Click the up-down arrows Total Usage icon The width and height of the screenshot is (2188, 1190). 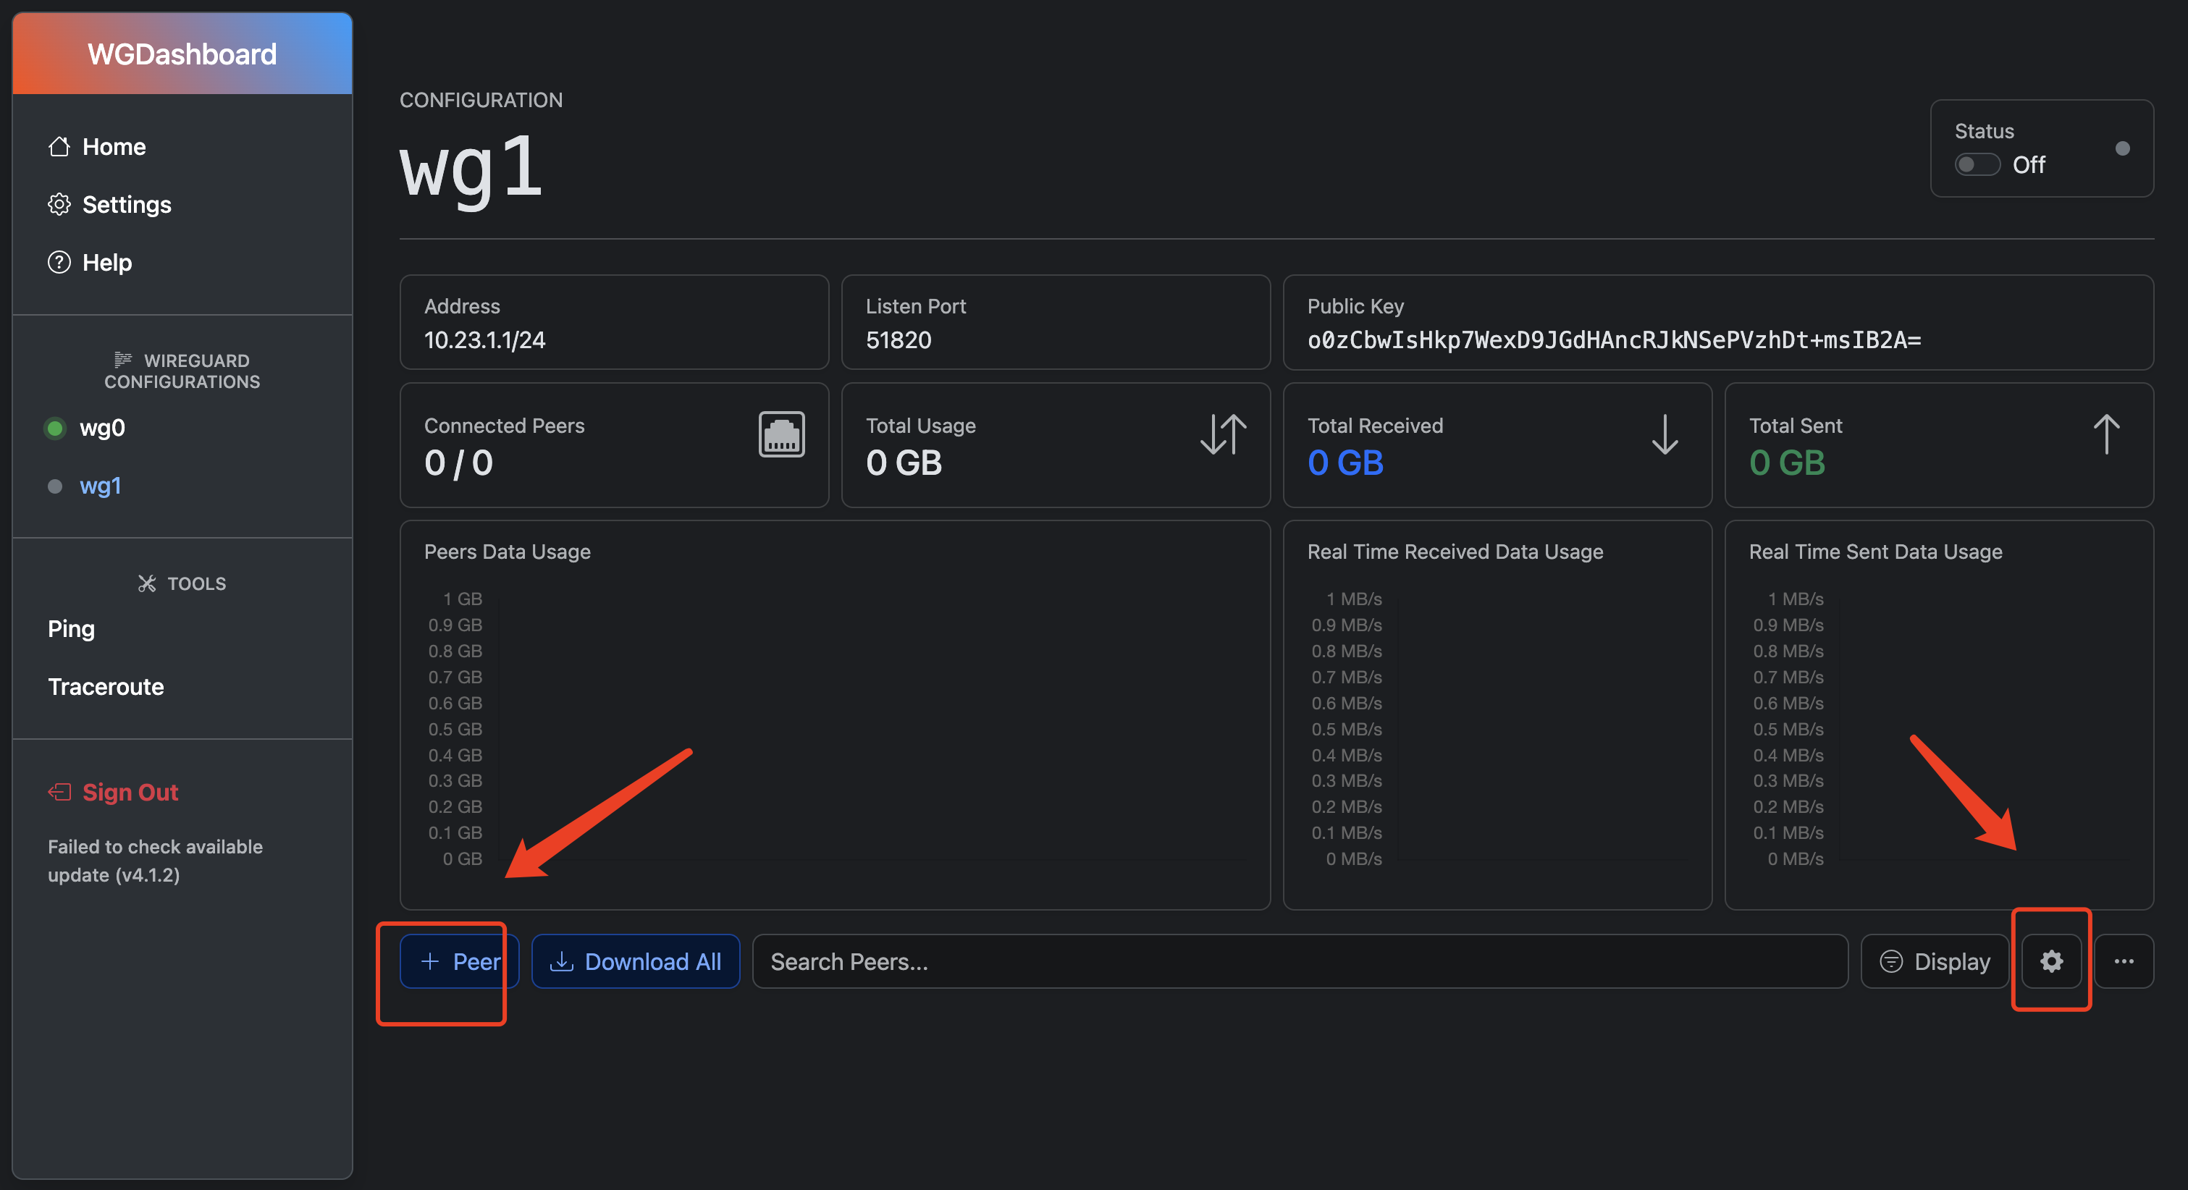(1223, 435)
